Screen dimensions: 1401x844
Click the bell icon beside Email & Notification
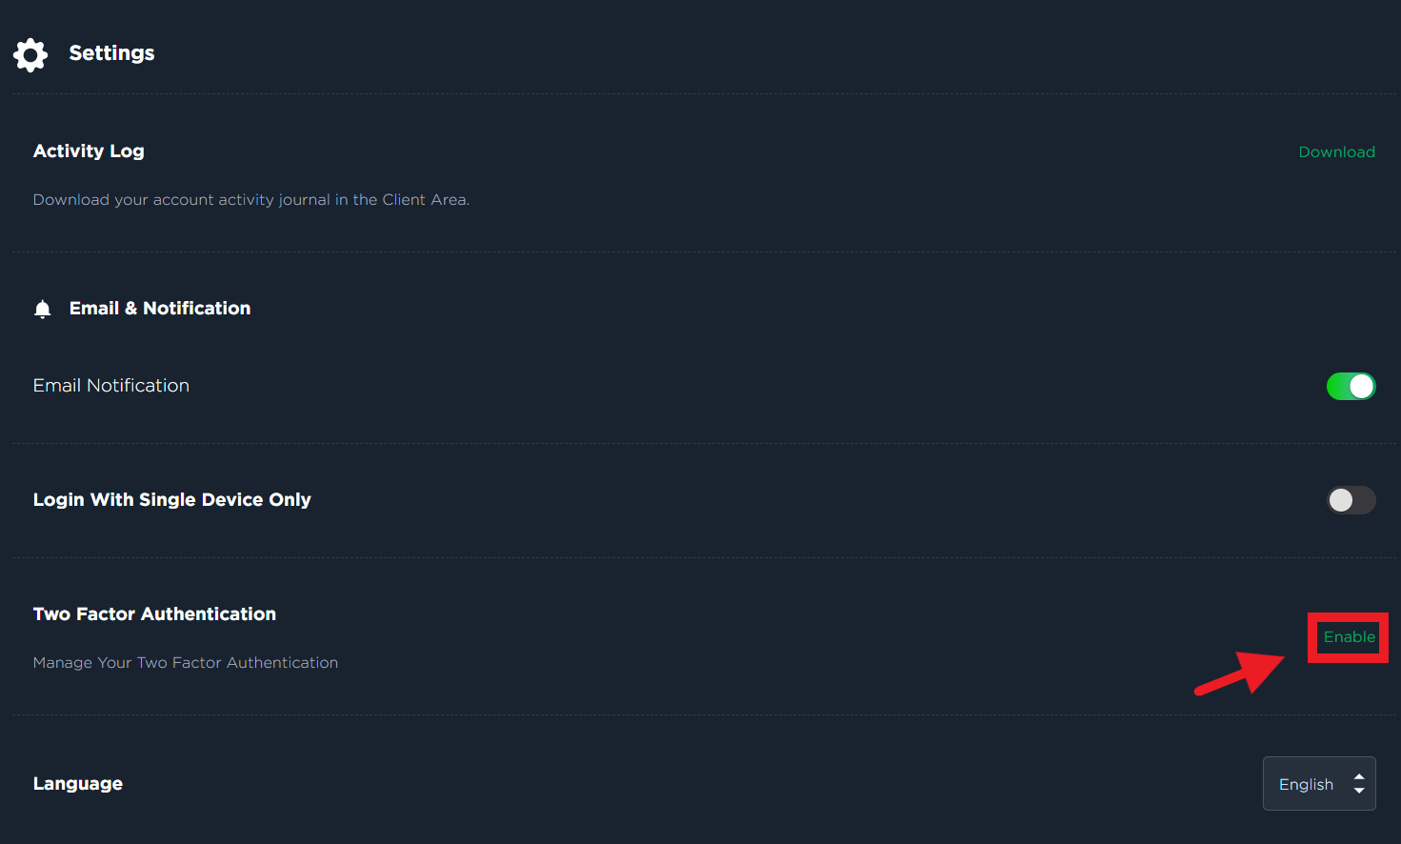(42, 309)
